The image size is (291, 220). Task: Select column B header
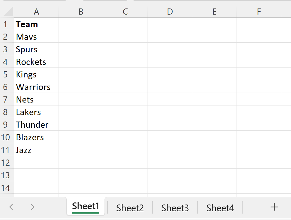(x=81, y=12)
